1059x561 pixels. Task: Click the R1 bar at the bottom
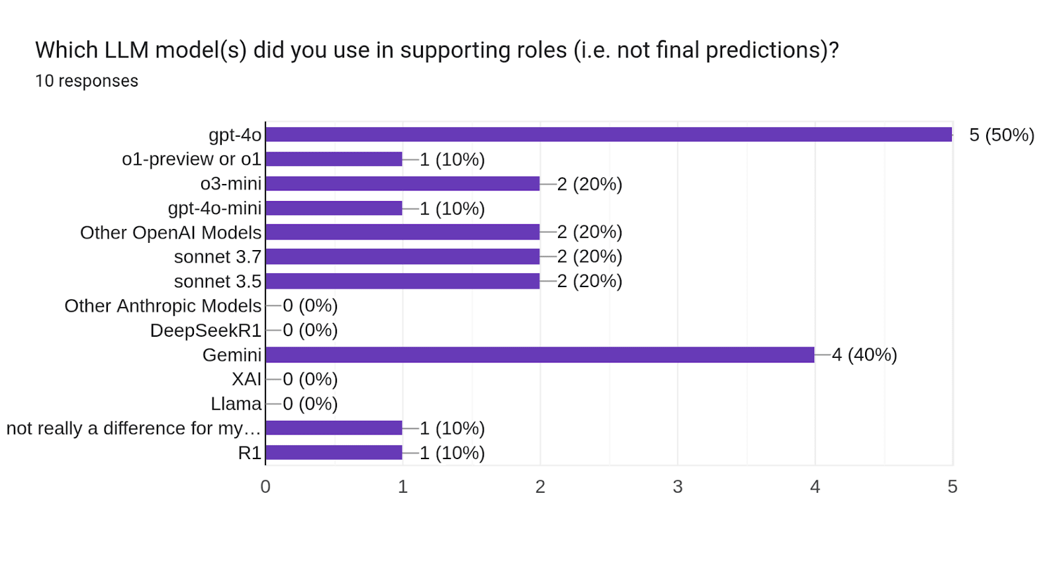334,453
